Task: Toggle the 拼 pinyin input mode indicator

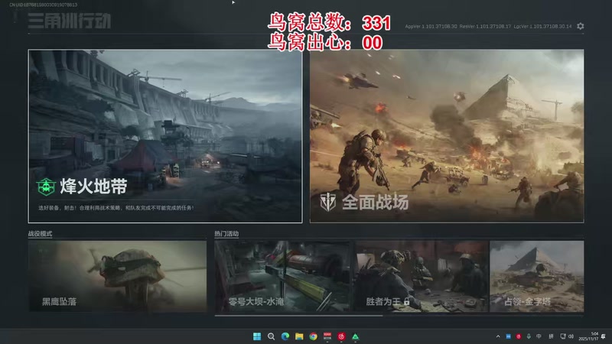Action: click(551, 336)
